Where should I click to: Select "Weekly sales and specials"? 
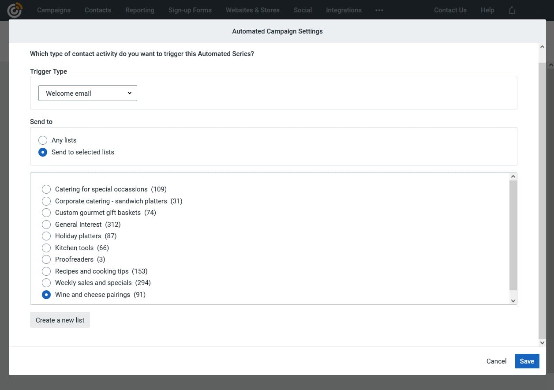pos(46,283)
